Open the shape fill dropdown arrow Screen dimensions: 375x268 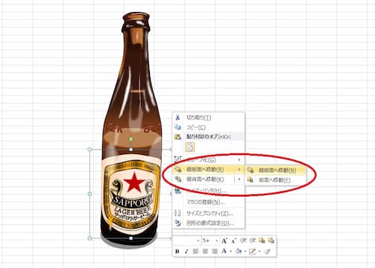[x=245, y=252]
